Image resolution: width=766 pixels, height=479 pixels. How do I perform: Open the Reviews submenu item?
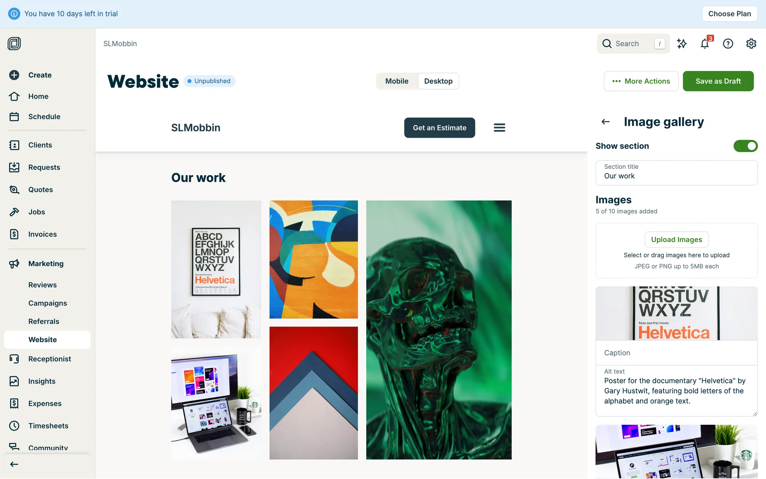42,285
